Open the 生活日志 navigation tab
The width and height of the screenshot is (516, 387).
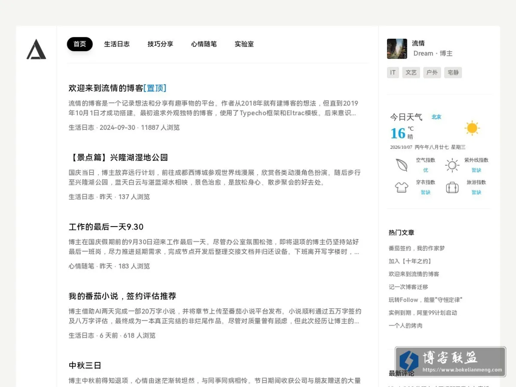[117, 44]
